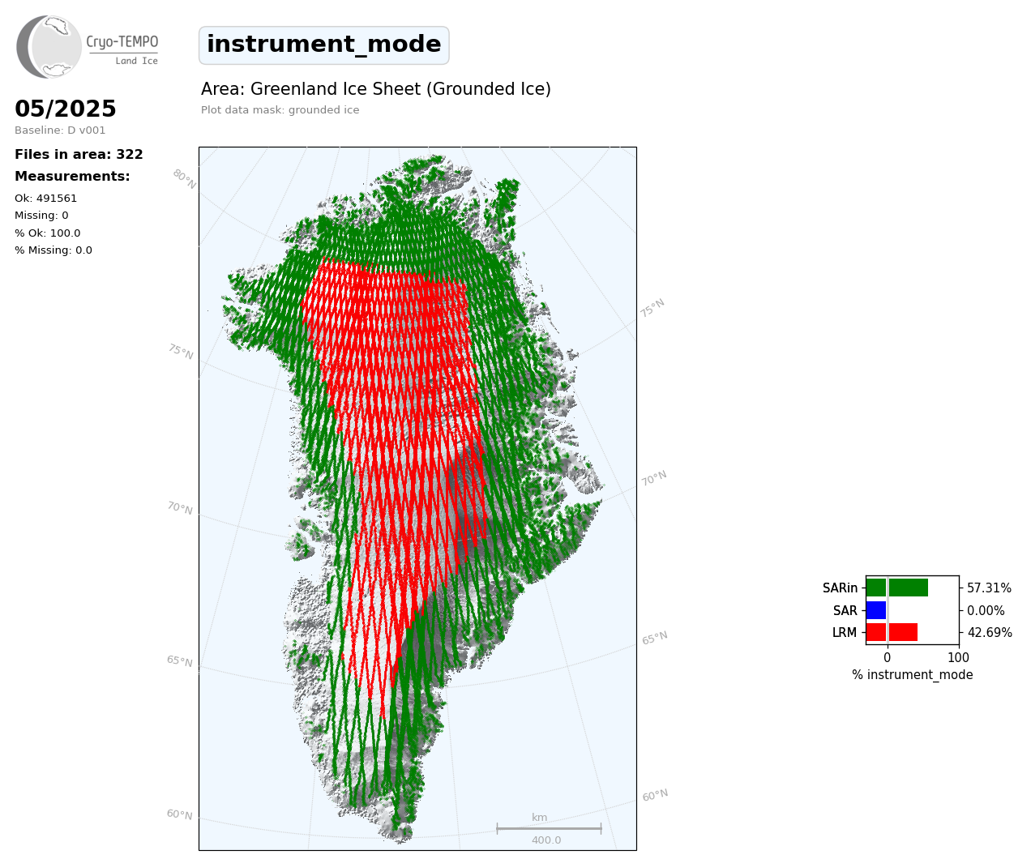Viewport: 1031px width, 859px height.
Task: Click the left-side 70°N latitude label
Action: [x=180, y=508]
